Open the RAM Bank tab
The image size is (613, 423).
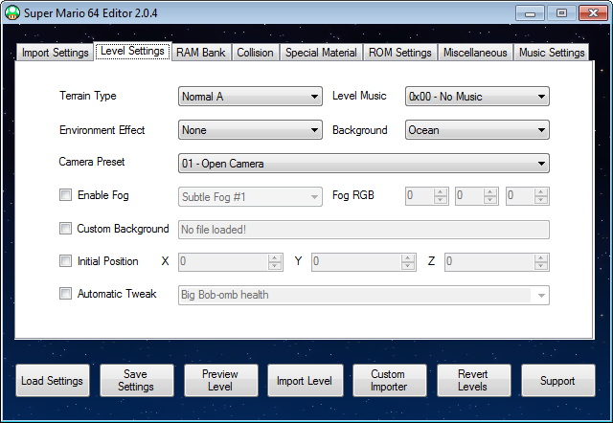click(x=201, y=53)
